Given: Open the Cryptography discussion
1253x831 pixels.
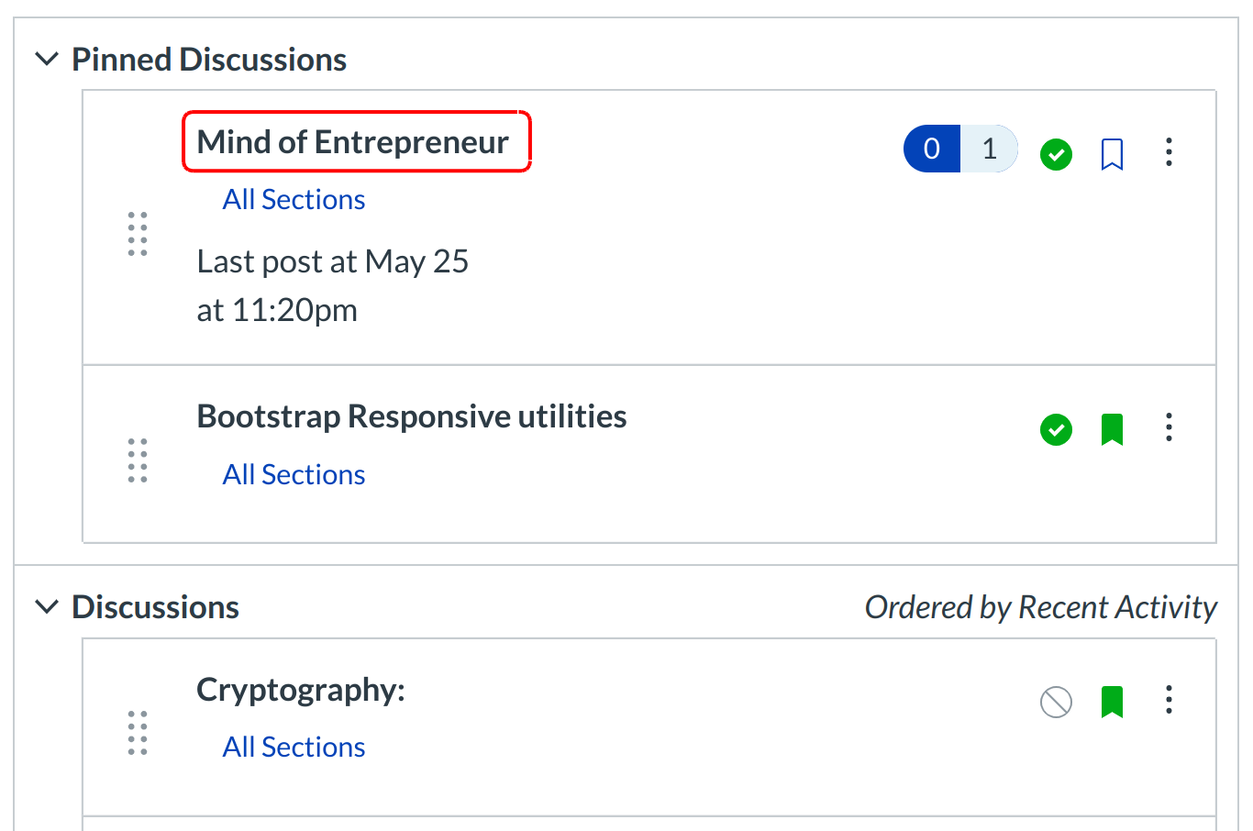Looking at the screenshot, I should [300, 690].
